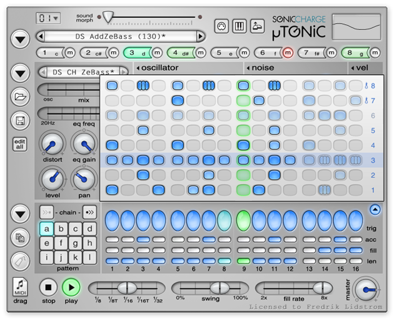394x319 pixels.
Task: Toggle fill on step 14
Action: click(325, 250)
